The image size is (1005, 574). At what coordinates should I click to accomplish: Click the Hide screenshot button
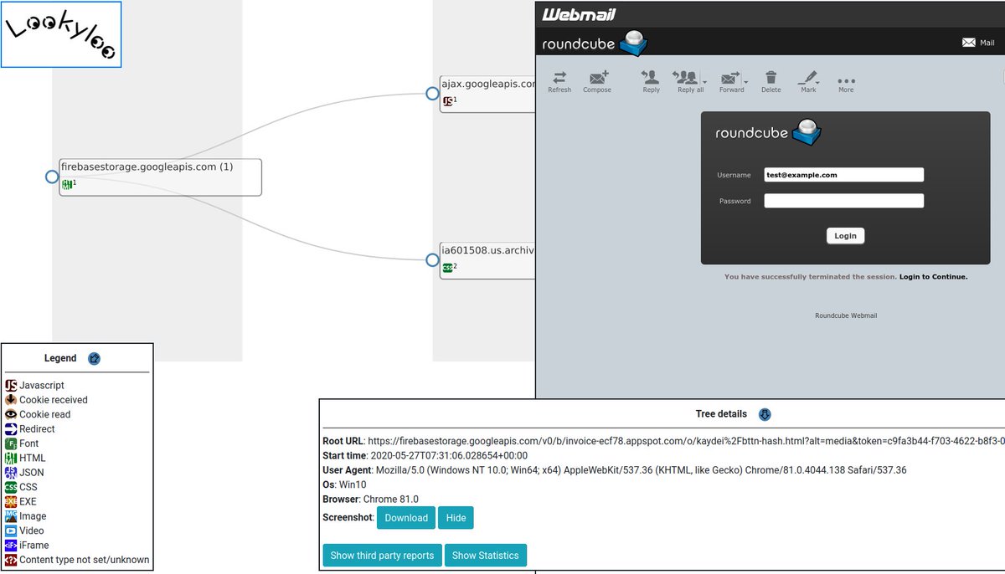coord(456,518)
